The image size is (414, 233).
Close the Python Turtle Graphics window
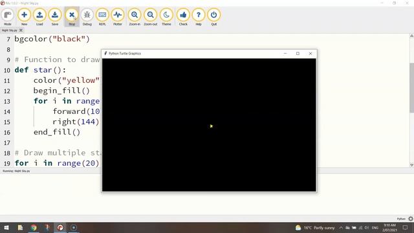310,53
